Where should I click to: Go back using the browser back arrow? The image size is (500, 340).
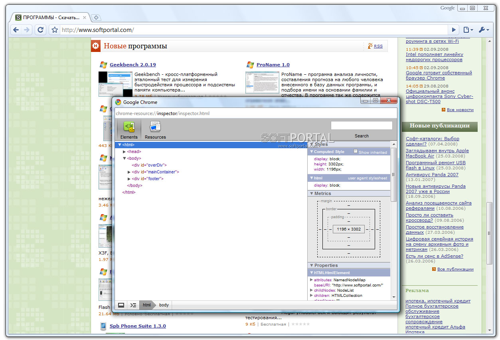pyautogui.click(x=16, y=30)
